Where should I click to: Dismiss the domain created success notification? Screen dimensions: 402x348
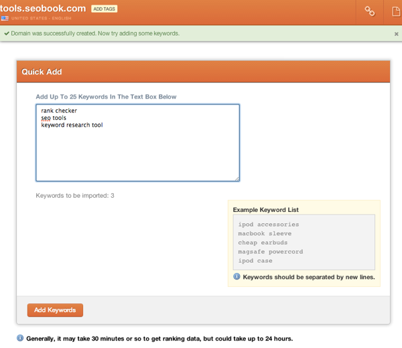396,34
